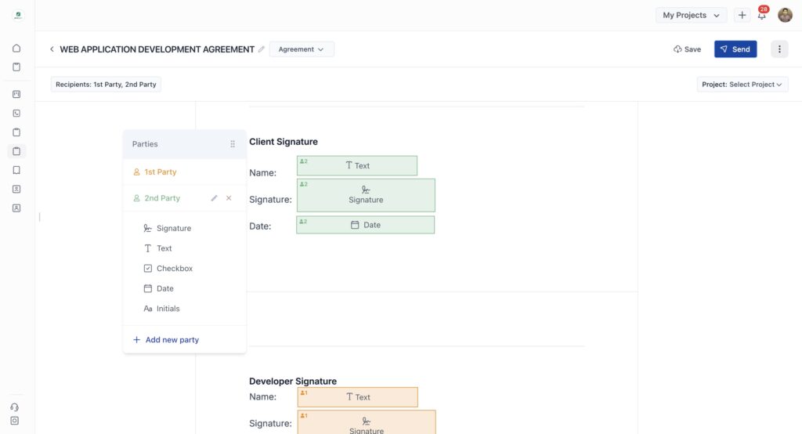The image size is (802, 434).
Task: Click the notifications bell icon
Action: (761, 16)
